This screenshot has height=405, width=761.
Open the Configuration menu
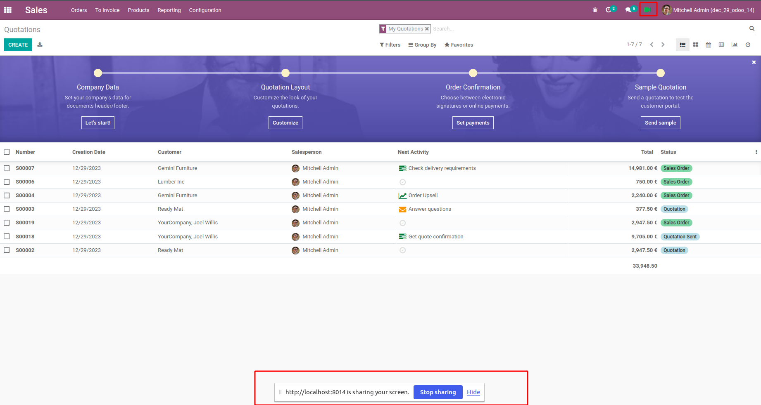coord(205,10)
